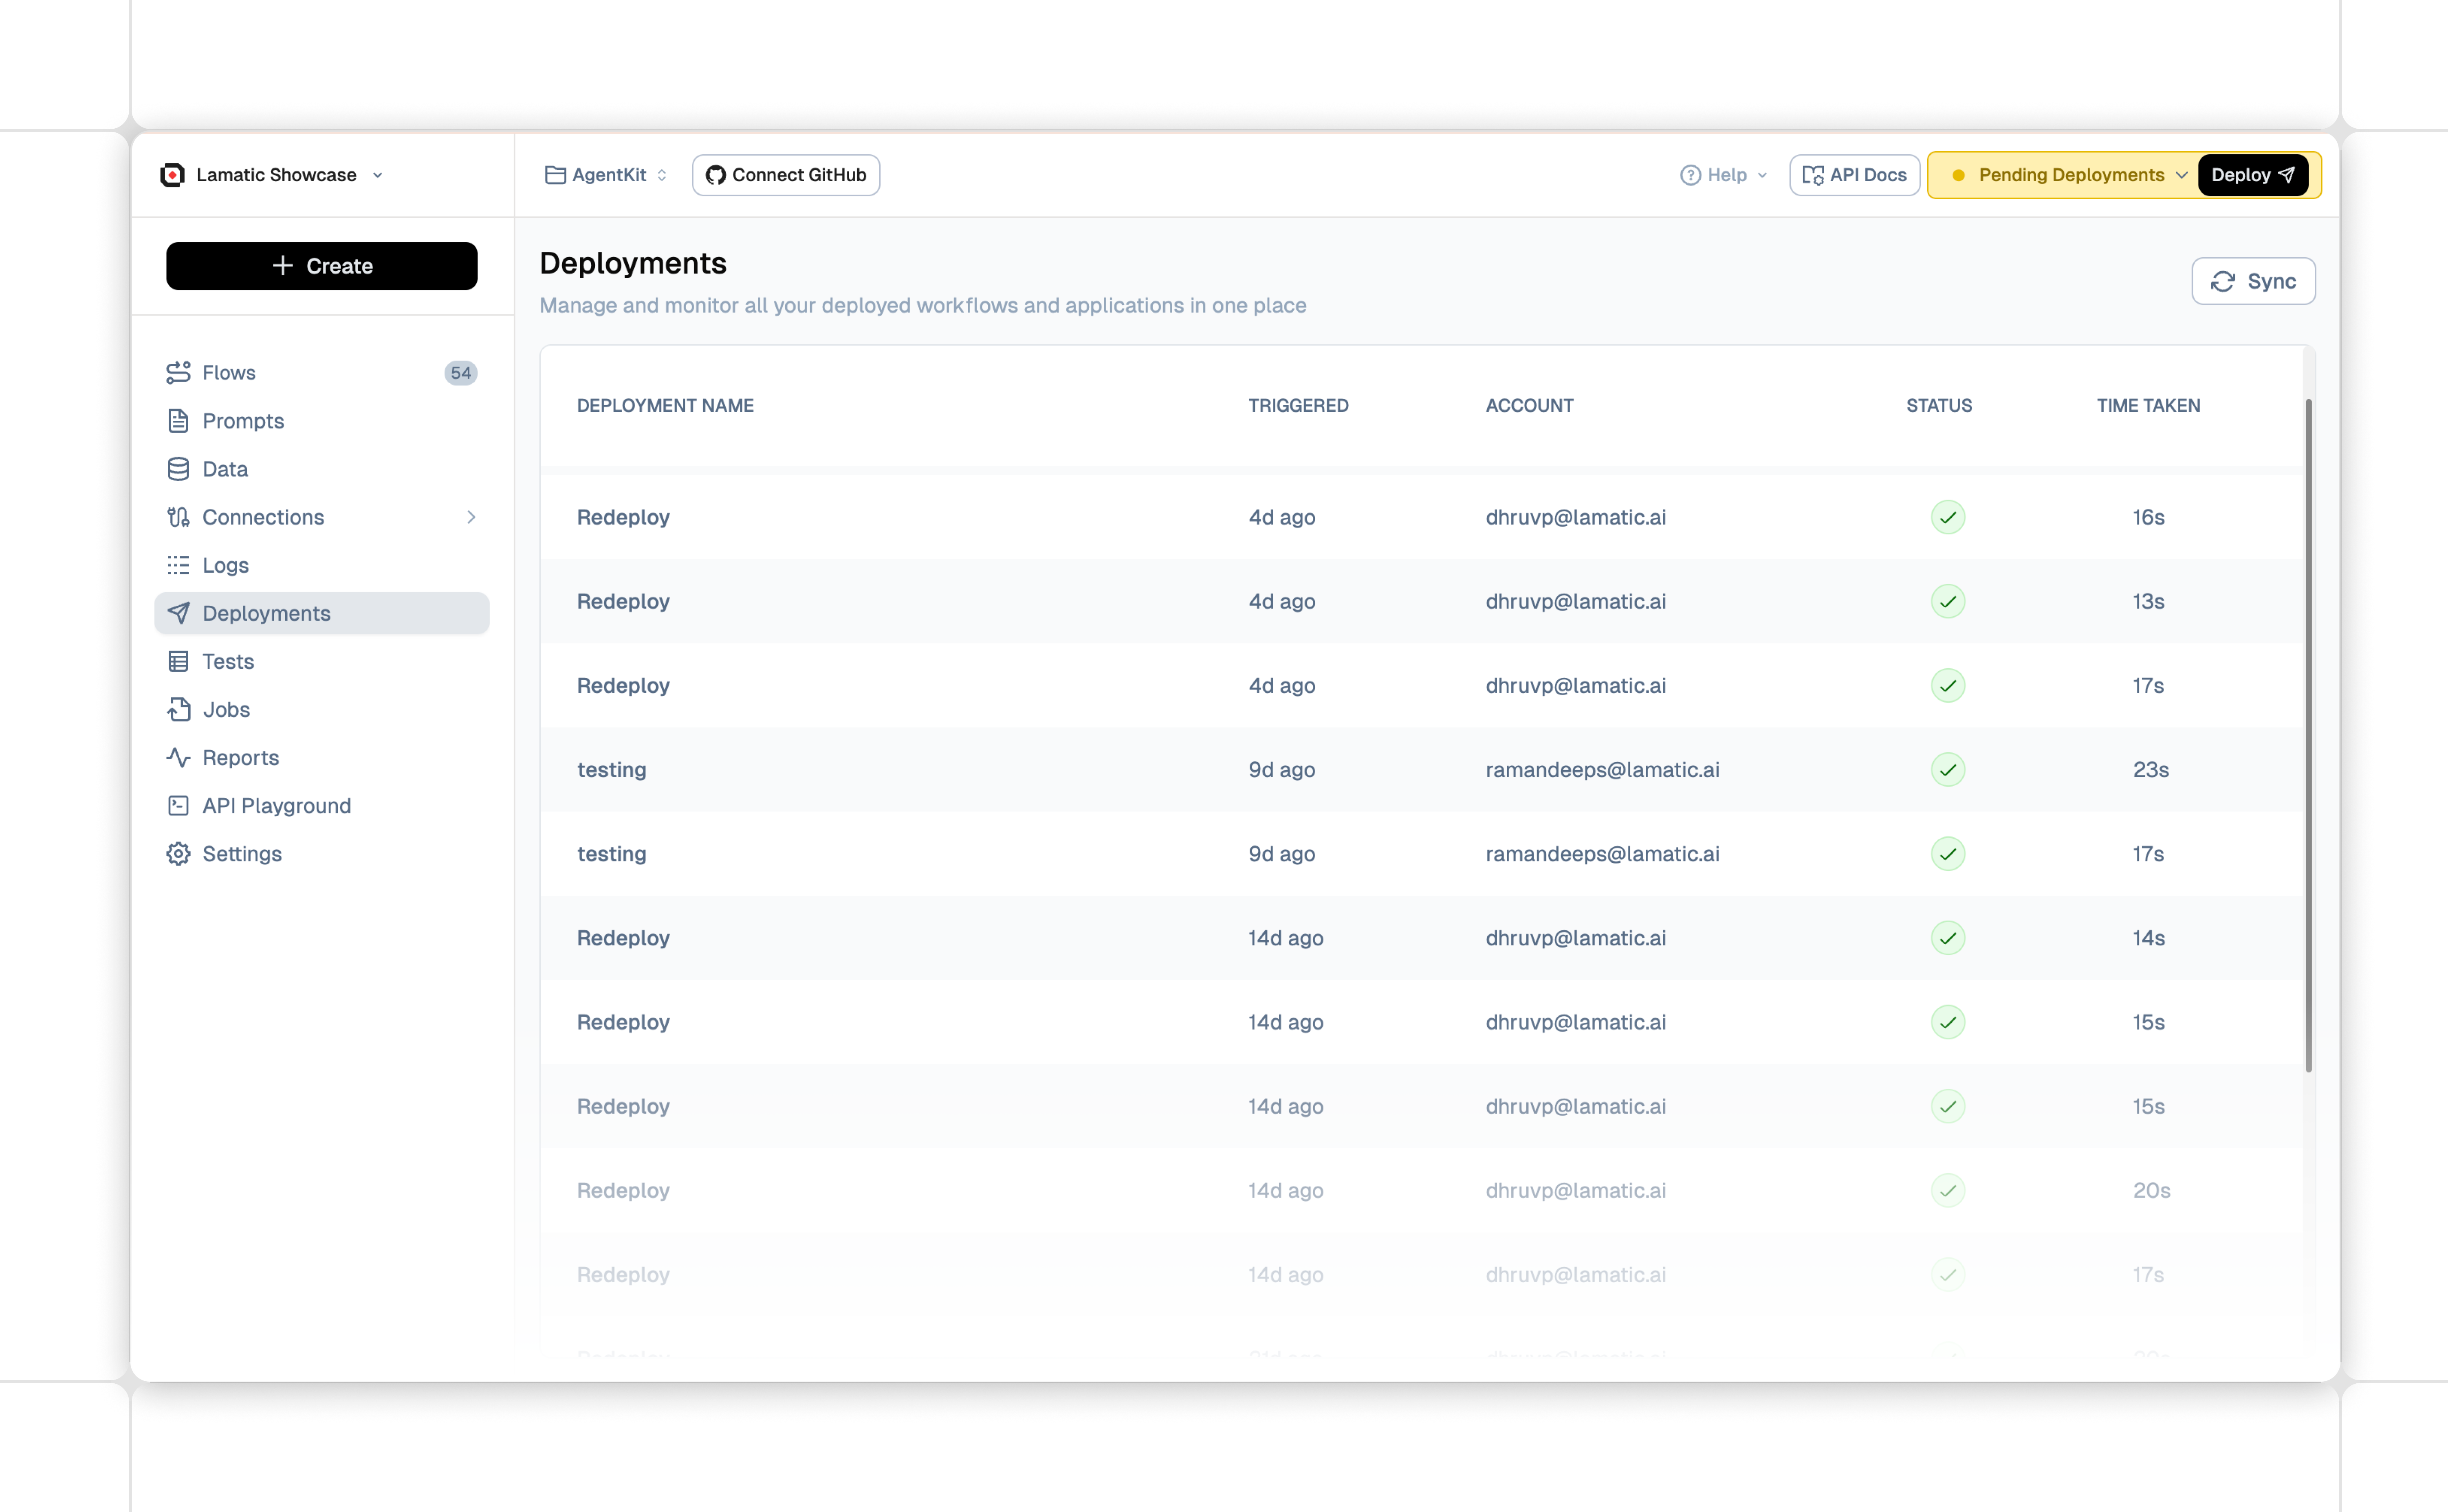The height and width of the screenshot is (1512, 2448).
Task: Select the API Playground icon
Action: 179,805
